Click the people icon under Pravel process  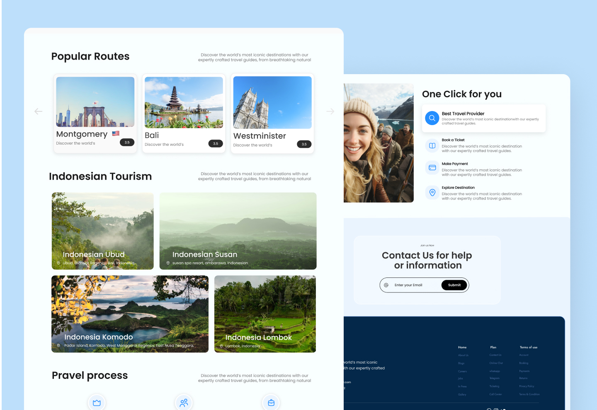(184, 403)
